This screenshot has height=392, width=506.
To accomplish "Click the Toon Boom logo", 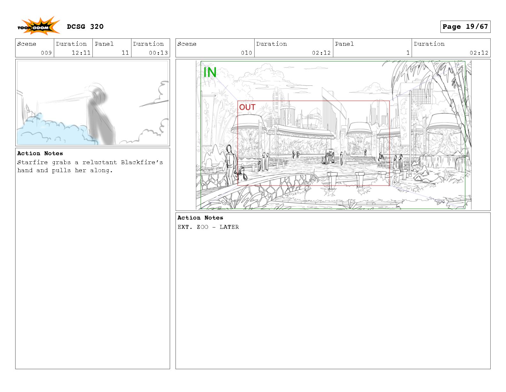I will 38,26.
